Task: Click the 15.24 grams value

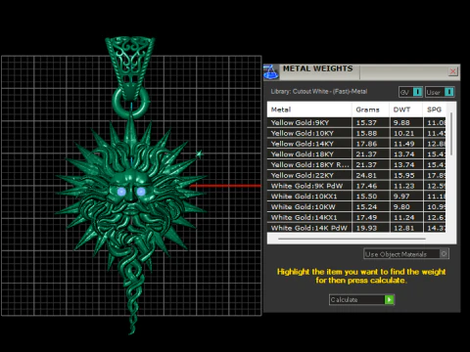Action: pyautogui.click(x=366, y=207)
